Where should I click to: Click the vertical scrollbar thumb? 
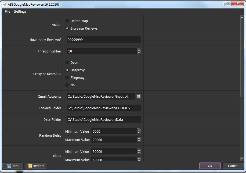[x=242, y=58]
